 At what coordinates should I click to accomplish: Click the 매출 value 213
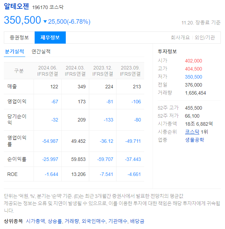[x=137, y=87]
